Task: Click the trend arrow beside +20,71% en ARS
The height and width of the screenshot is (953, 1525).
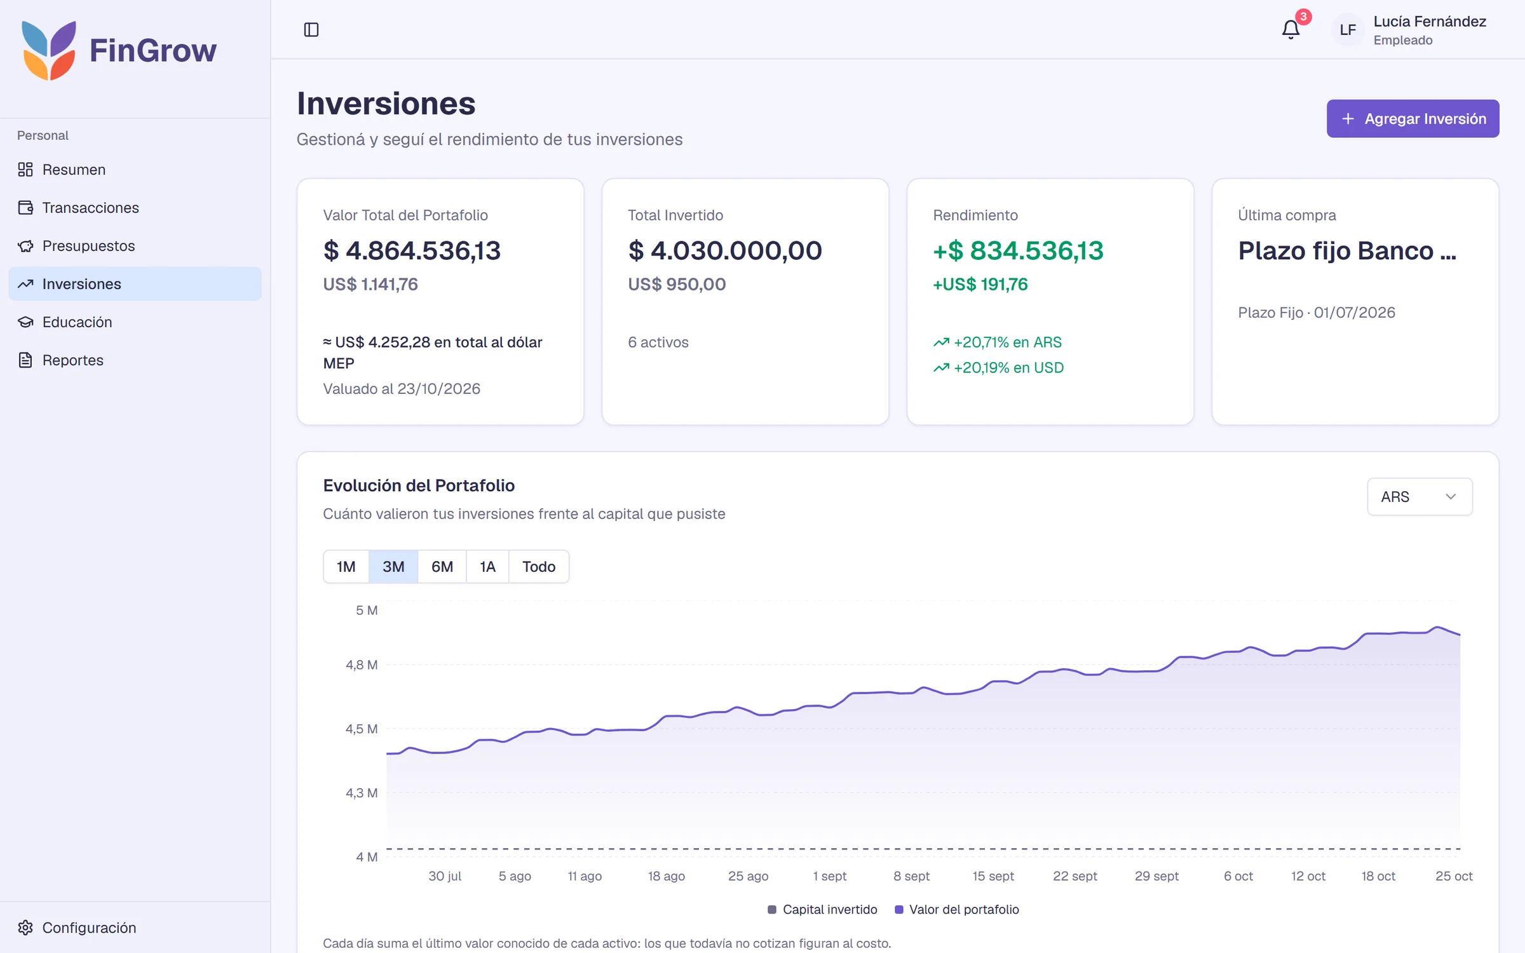Action: [x=941, y=342]
